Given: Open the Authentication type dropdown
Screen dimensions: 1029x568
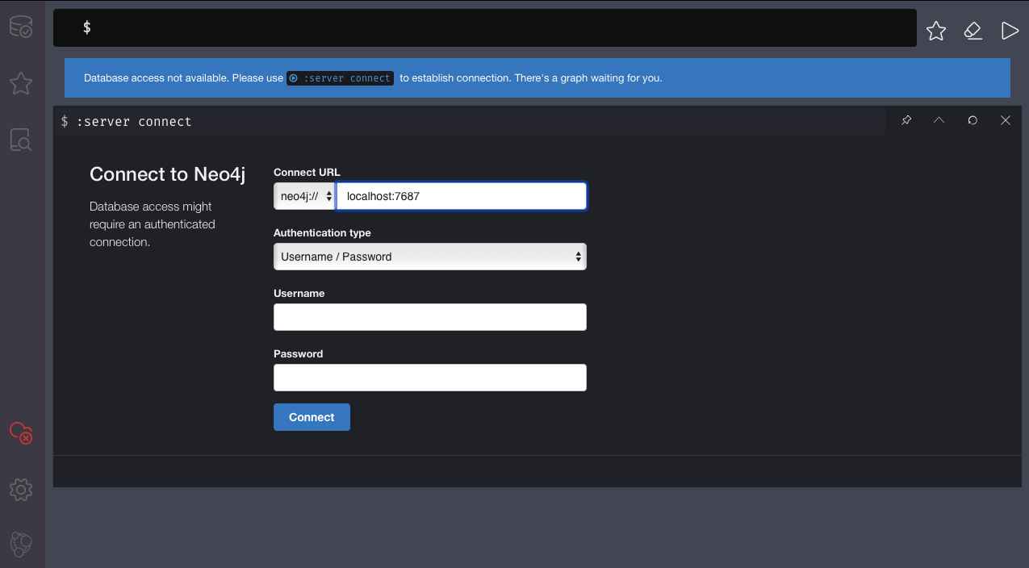Looking at the screenshot, I should (x=430, y=257).
